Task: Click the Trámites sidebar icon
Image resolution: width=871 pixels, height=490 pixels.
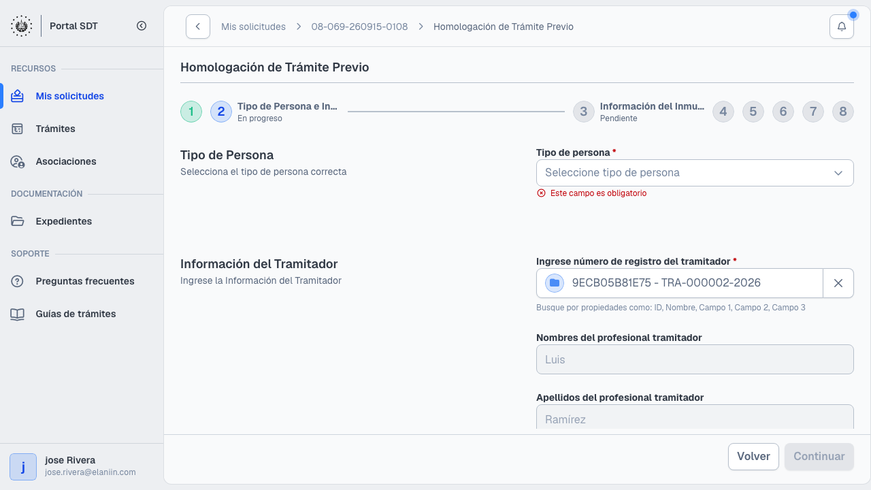Action: click(18, 129)
